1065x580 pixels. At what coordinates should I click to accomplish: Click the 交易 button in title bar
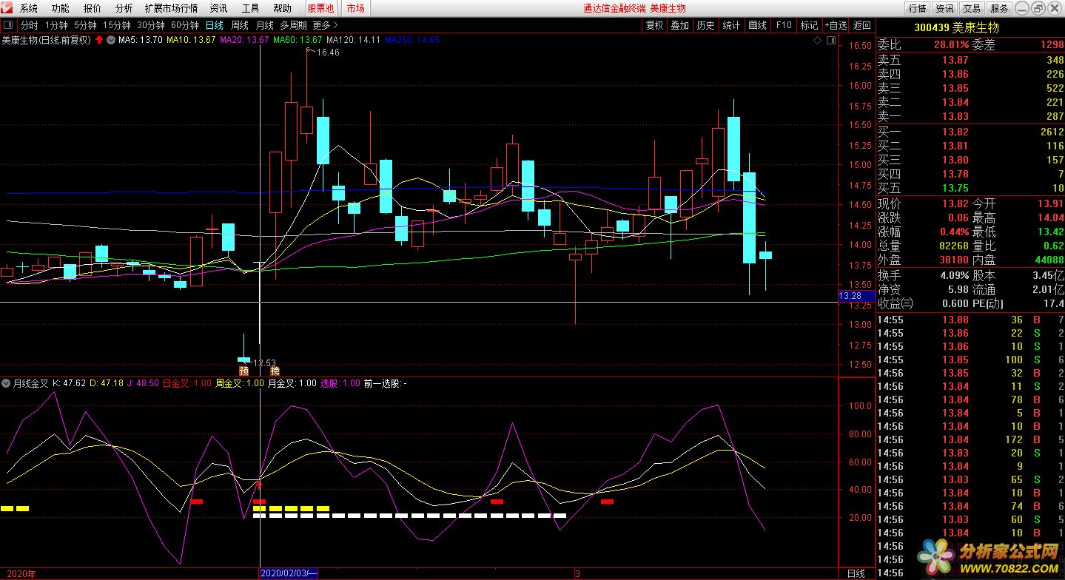click(x=972, y=8)
